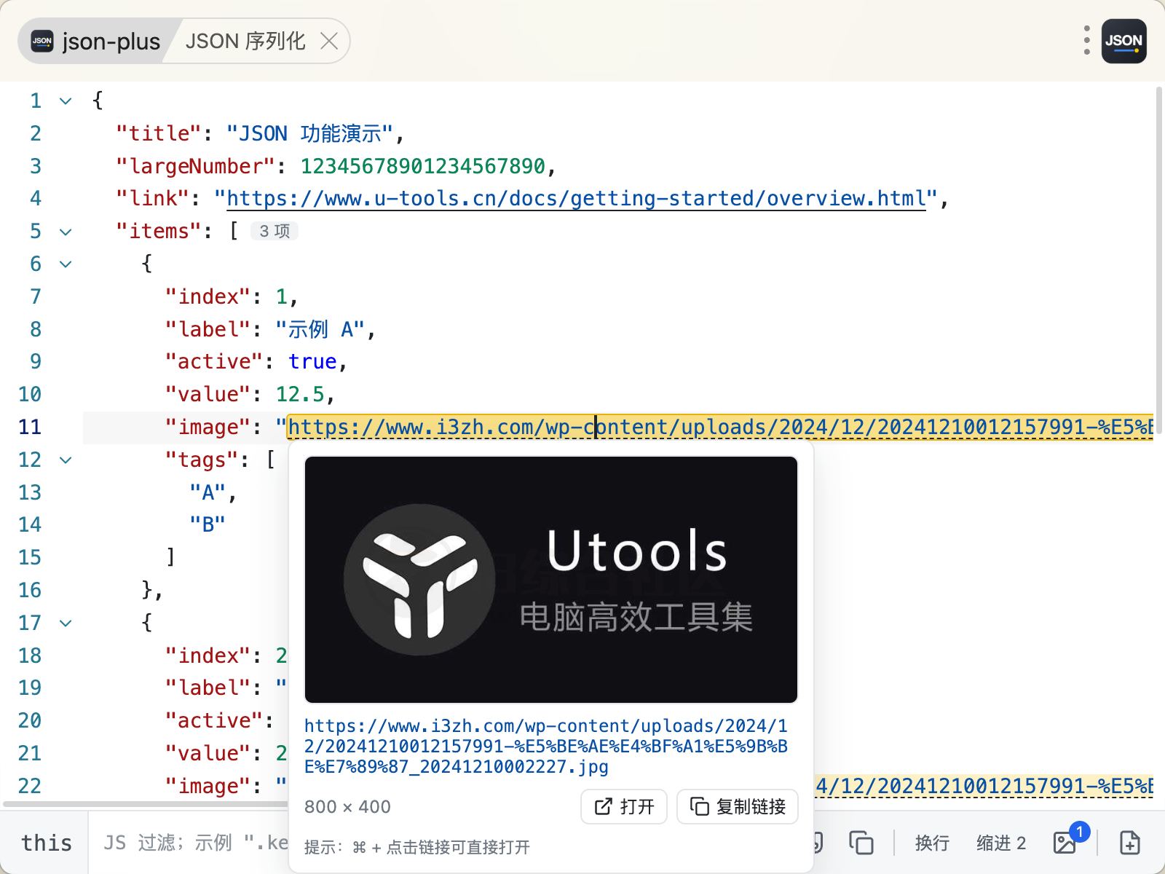Click the full image URL text in the popup
Viewport: 1165px width, 874px height.
click(x=546, y=746)
